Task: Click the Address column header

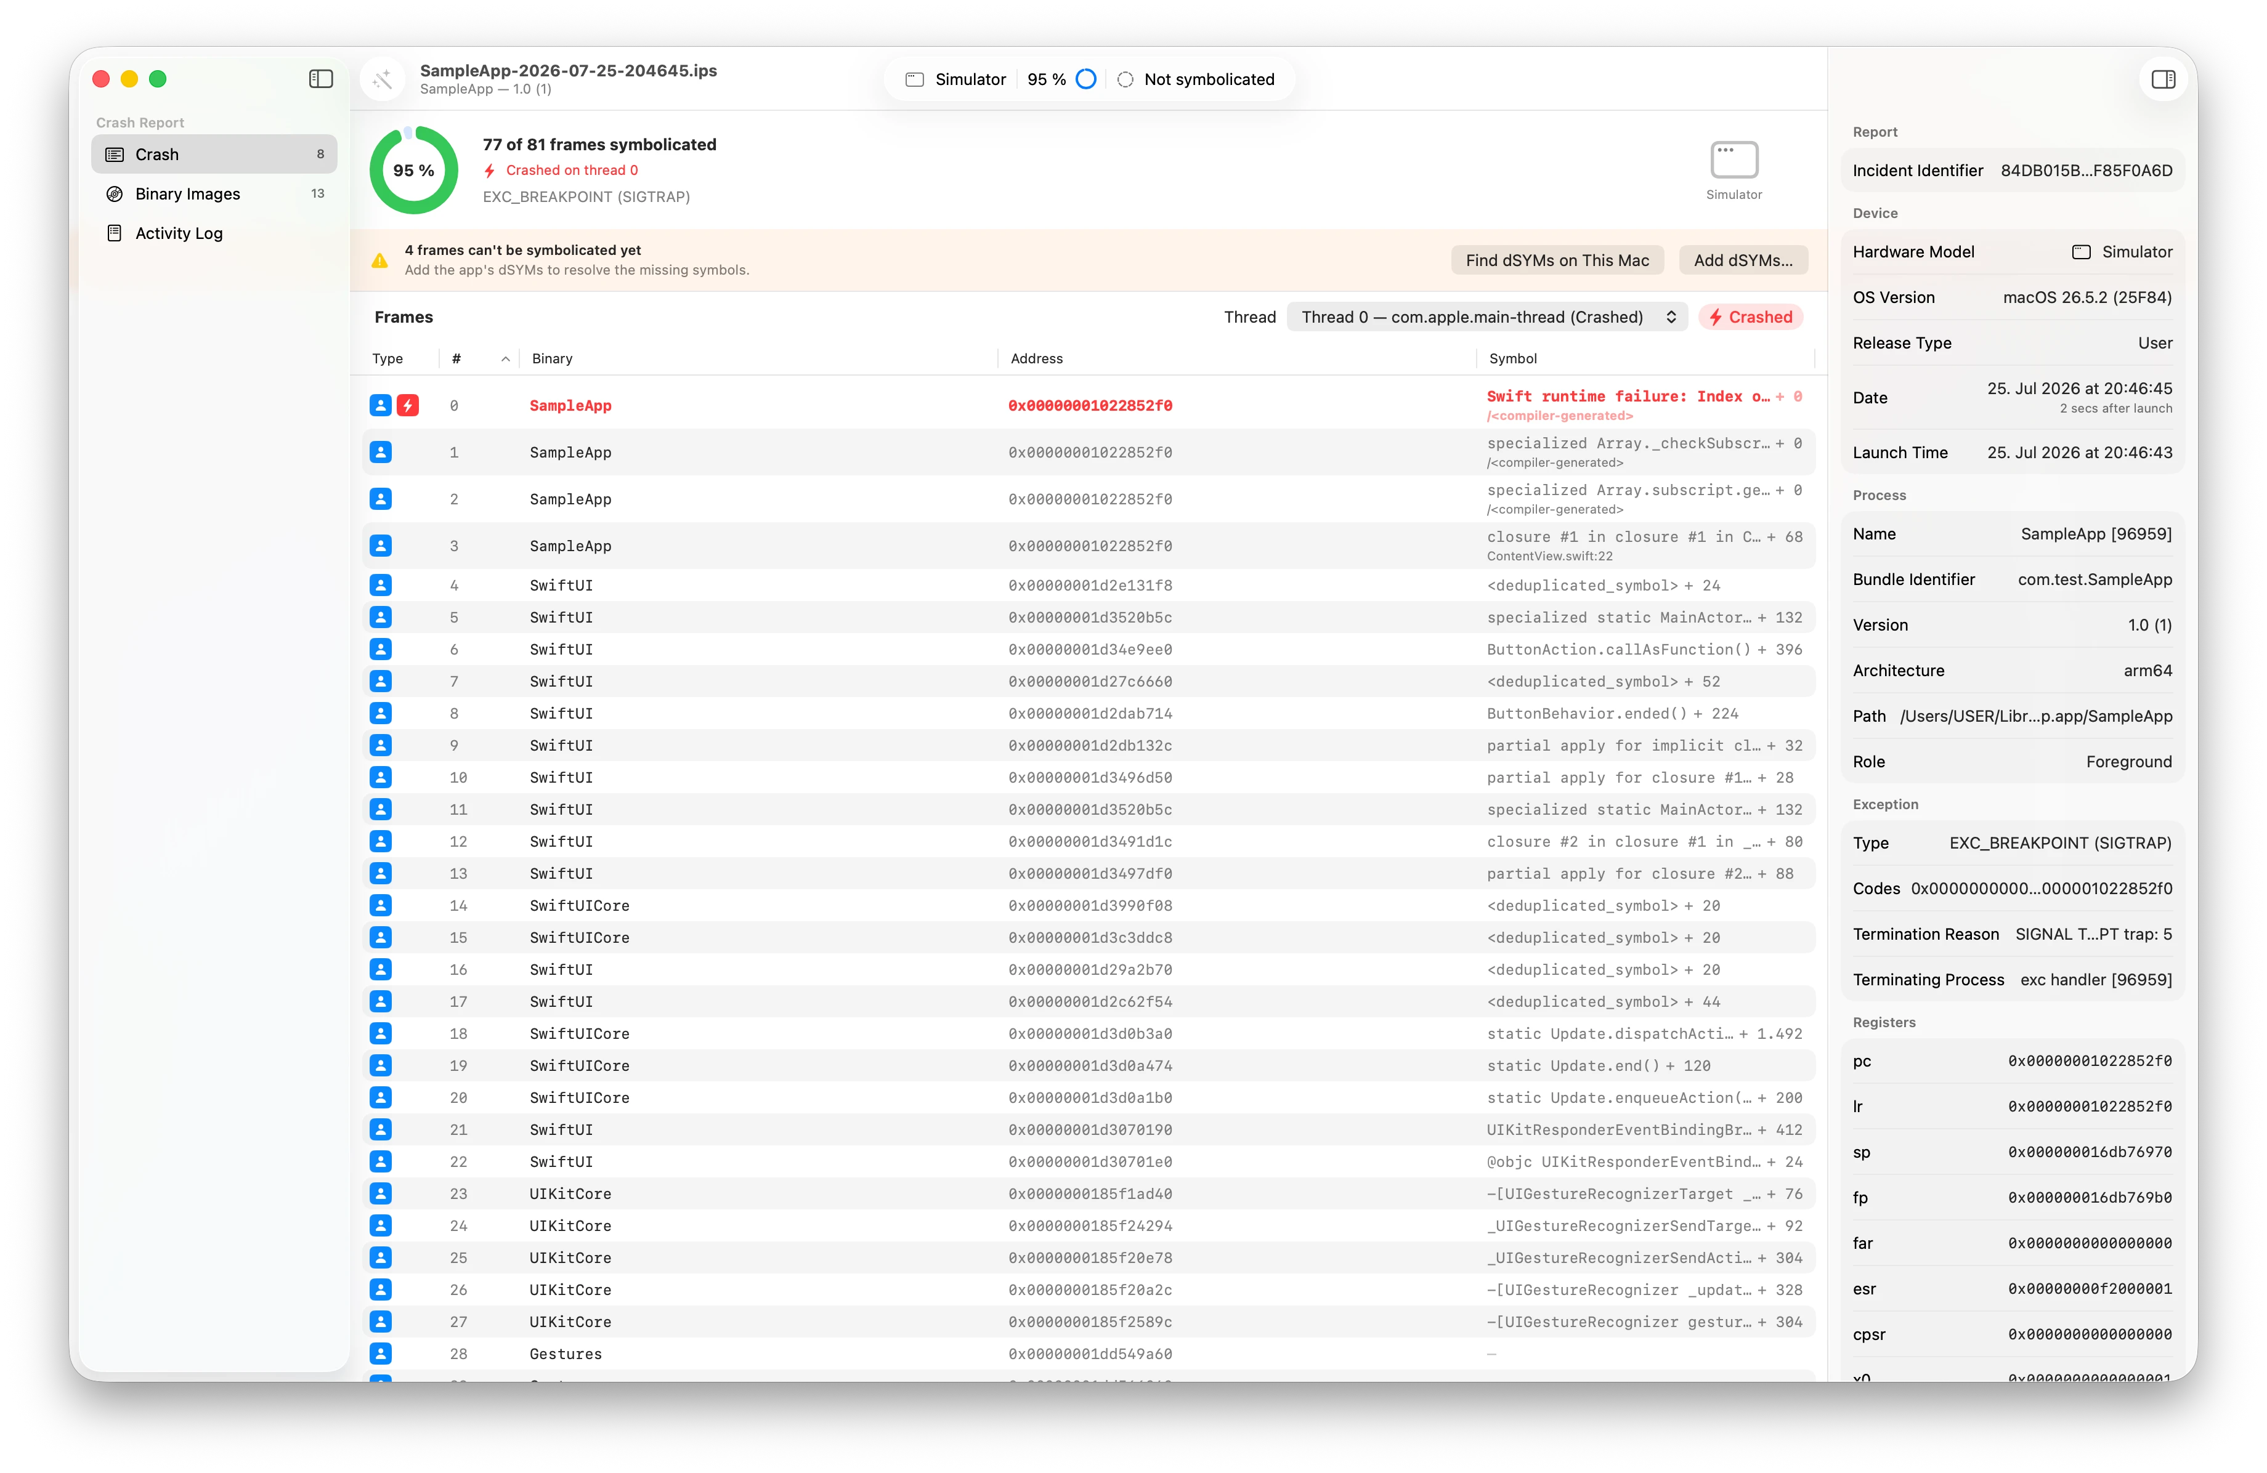Action: [1036, 359]
